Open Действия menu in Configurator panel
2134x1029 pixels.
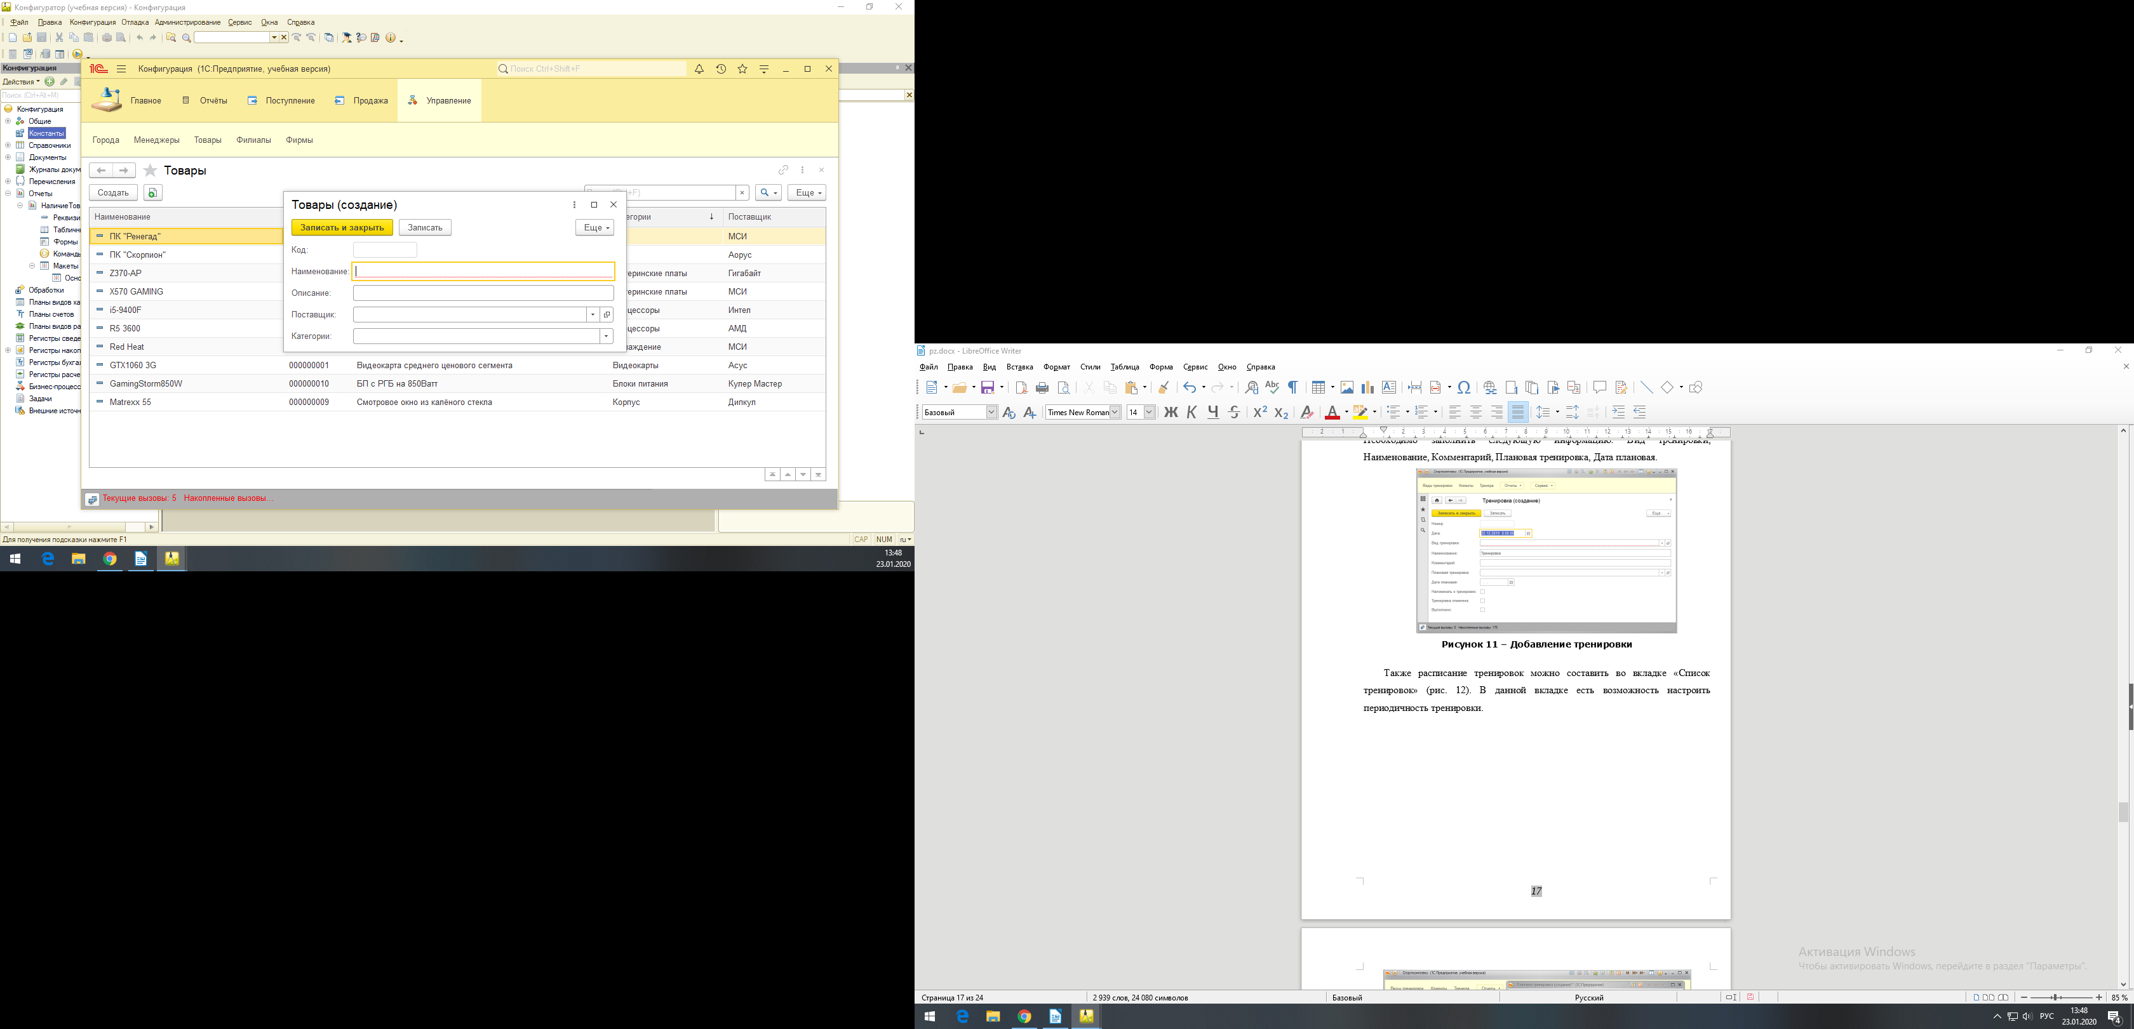point(21,82)
